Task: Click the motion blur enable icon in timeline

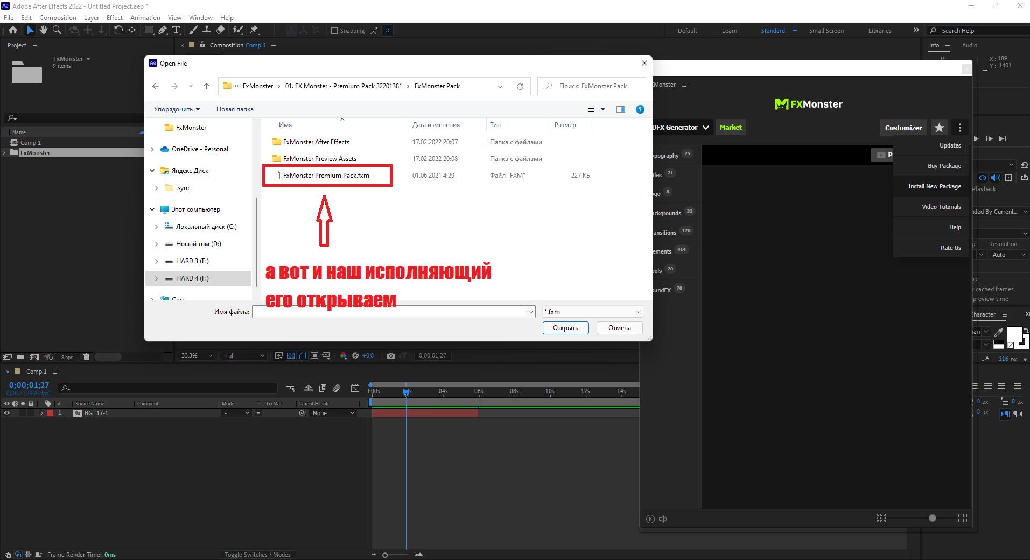Action: (337, 388)
